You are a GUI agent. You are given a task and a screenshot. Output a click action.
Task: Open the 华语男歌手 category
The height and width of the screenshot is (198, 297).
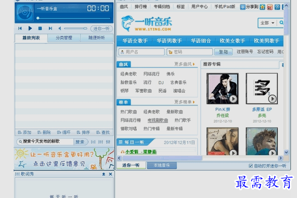coord(169,41)
